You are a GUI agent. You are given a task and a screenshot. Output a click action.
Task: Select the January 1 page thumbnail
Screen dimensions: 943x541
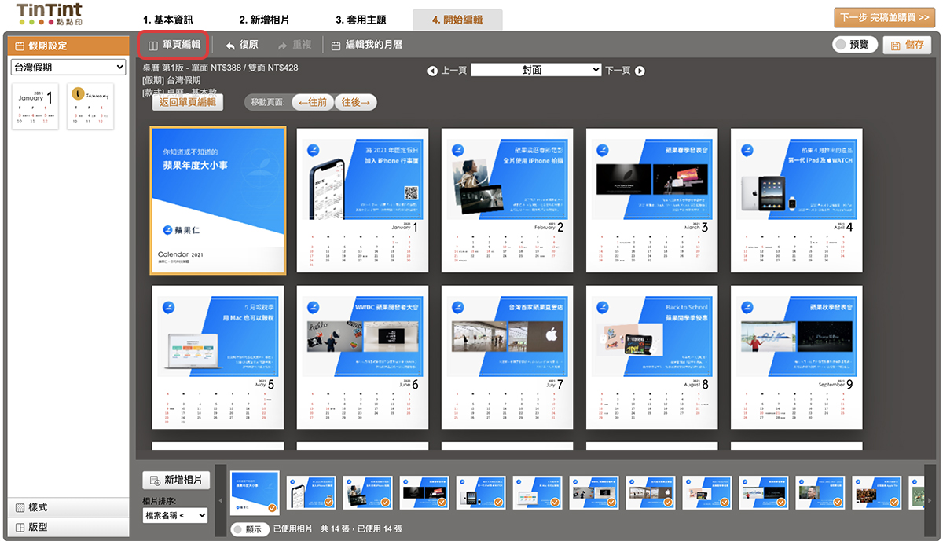click(362, 201)
